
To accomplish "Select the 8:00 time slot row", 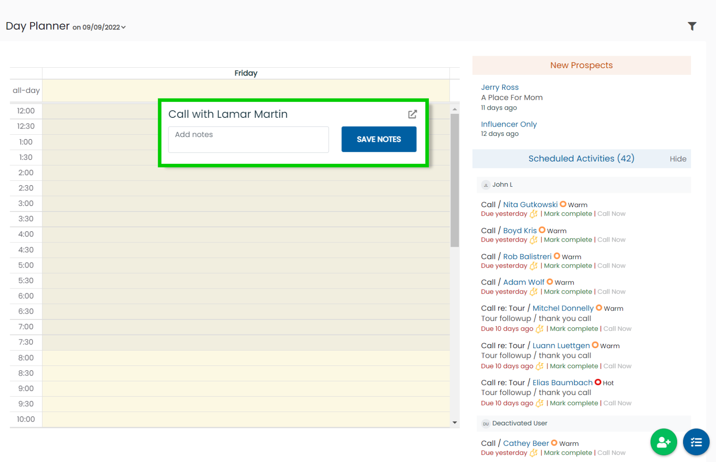I will (246, 358).
